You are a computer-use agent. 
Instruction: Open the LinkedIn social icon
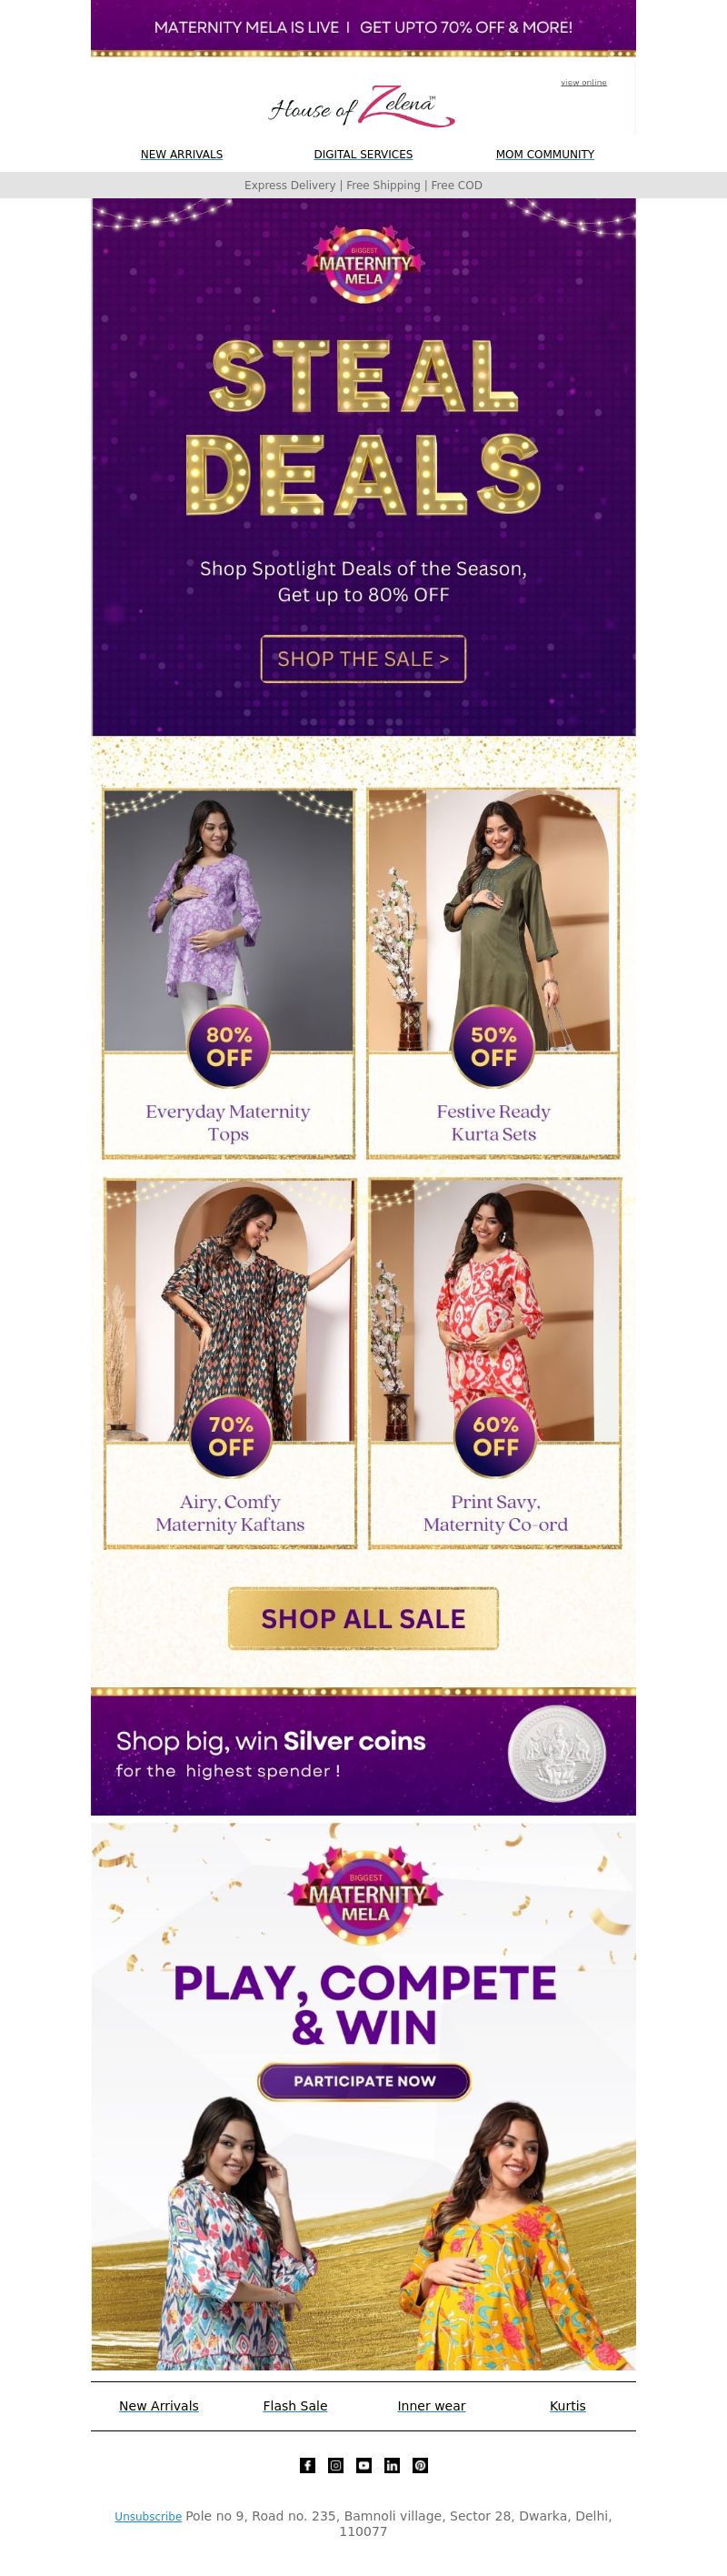392,2465
